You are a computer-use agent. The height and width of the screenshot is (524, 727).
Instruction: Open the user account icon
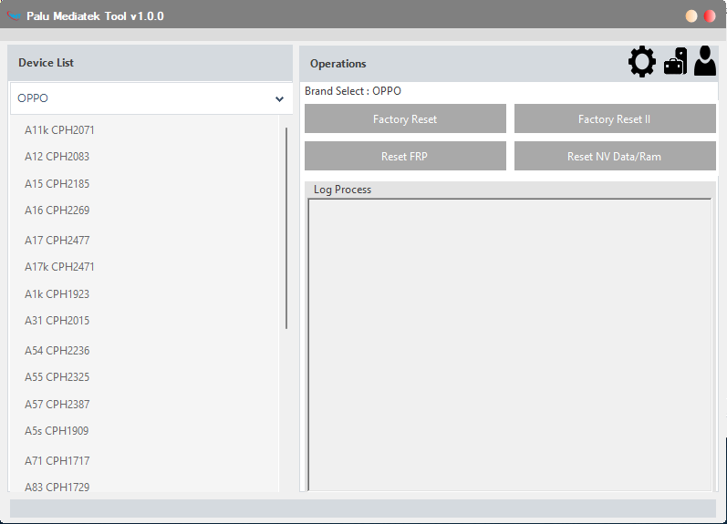click(x=705, y=61)
